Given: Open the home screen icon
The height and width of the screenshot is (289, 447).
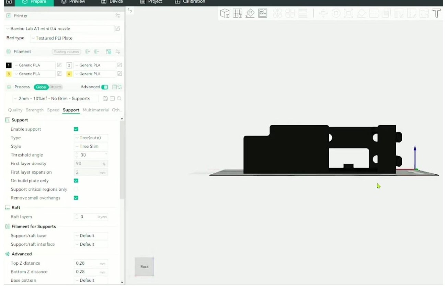Looking at the screenshot, I should (x=9, y=2).
